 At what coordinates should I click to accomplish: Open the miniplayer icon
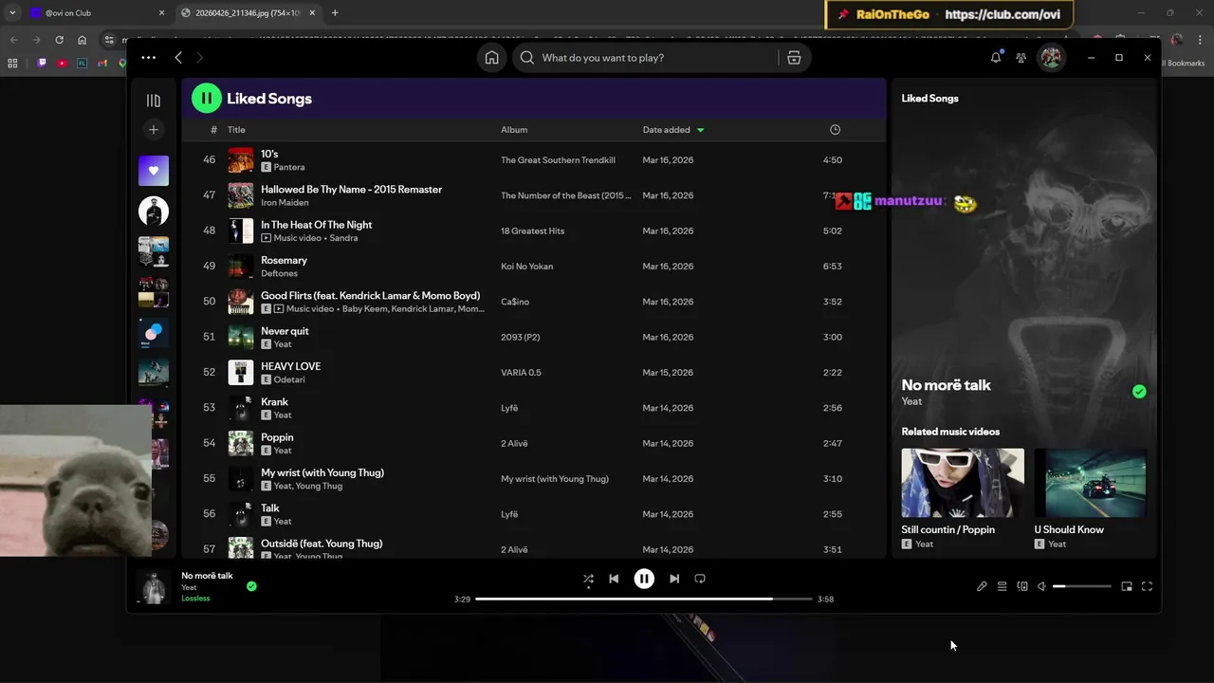coord(1127,586)
